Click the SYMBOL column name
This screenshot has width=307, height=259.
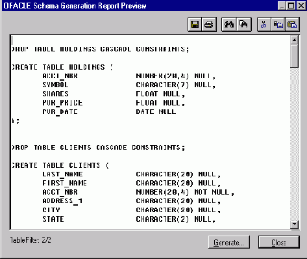[55, 85]
